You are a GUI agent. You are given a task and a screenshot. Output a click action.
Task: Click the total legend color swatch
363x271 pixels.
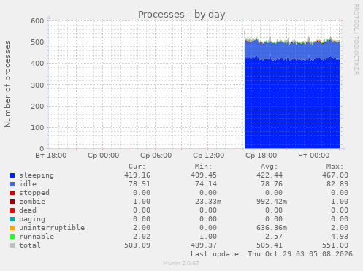[12, 245]
